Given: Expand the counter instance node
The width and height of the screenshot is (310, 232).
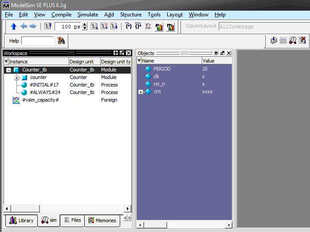Looking at the screenshot, I should 16,78.
